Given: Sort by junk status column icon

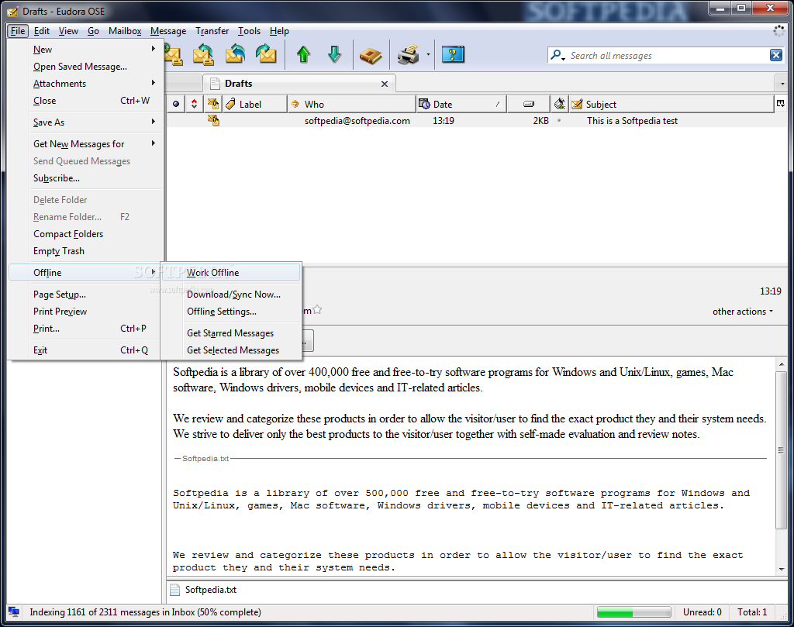Looking at the screenshot, I should (560, 105).
